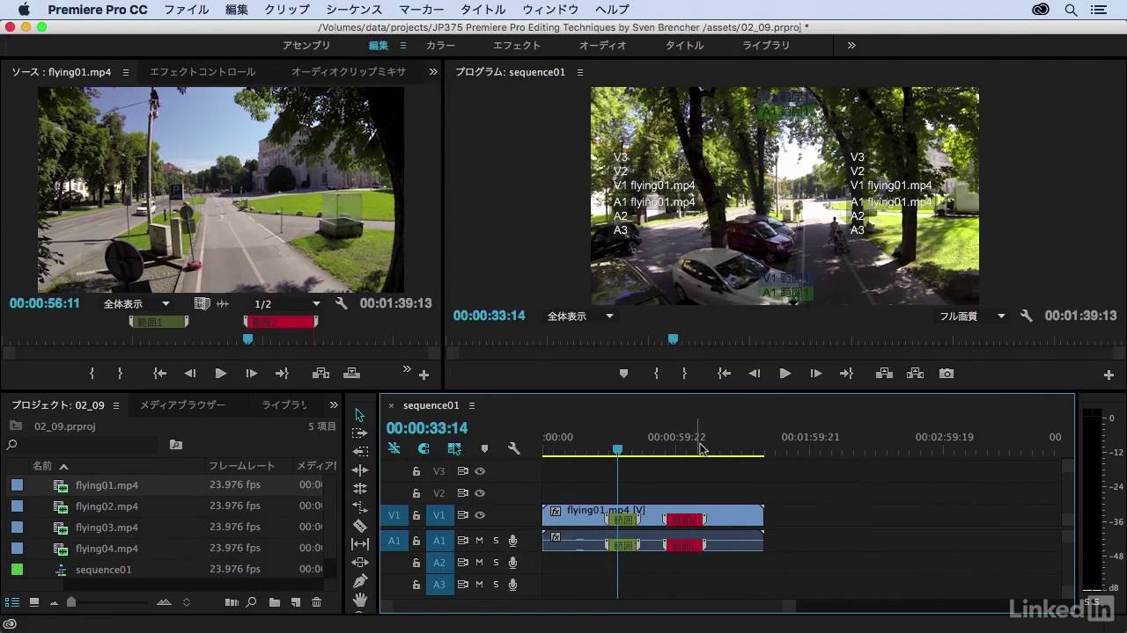Step forward one frame in Program monitor
Image resolution: width=1127 pixels, height=633 pixels.
815,374
